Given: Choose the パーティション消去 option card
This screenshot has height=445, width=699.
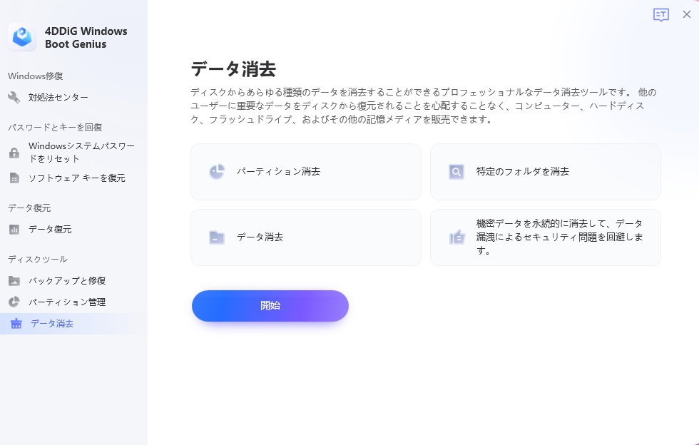Looking at the screenshot, I should (305, 172).
